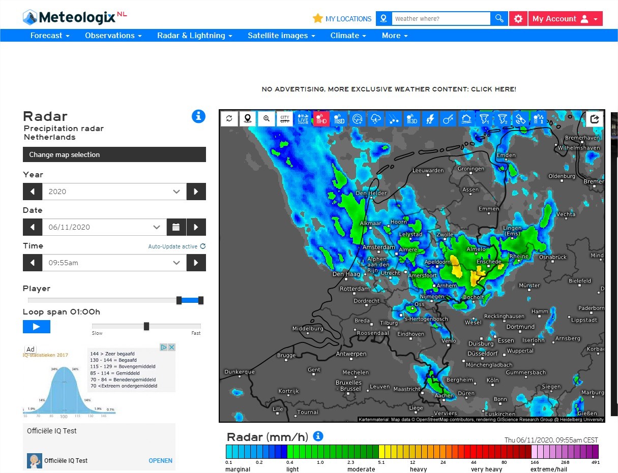Click the Slow-Fast playback speed slider
This screenshot has height=473, width=618.
146,326
